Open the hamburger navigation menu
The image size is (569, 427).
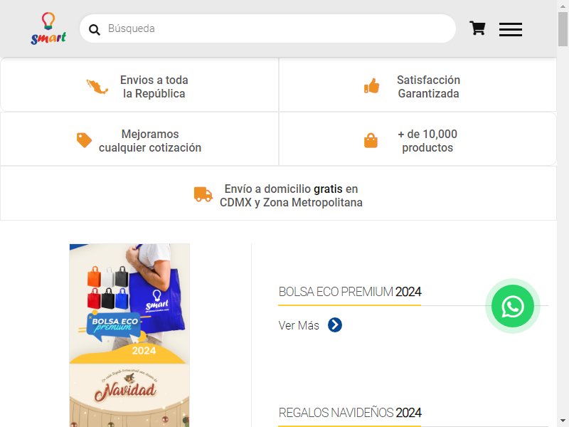[x=510, y=29]
